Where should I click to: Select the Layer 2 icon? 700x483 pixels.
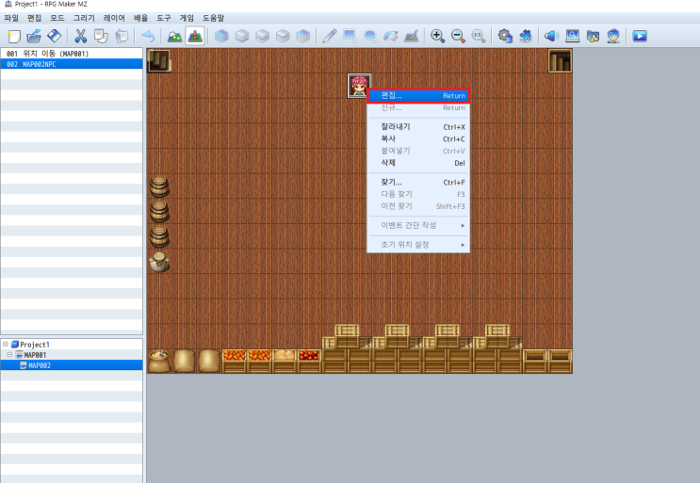[x=263, y=36]
